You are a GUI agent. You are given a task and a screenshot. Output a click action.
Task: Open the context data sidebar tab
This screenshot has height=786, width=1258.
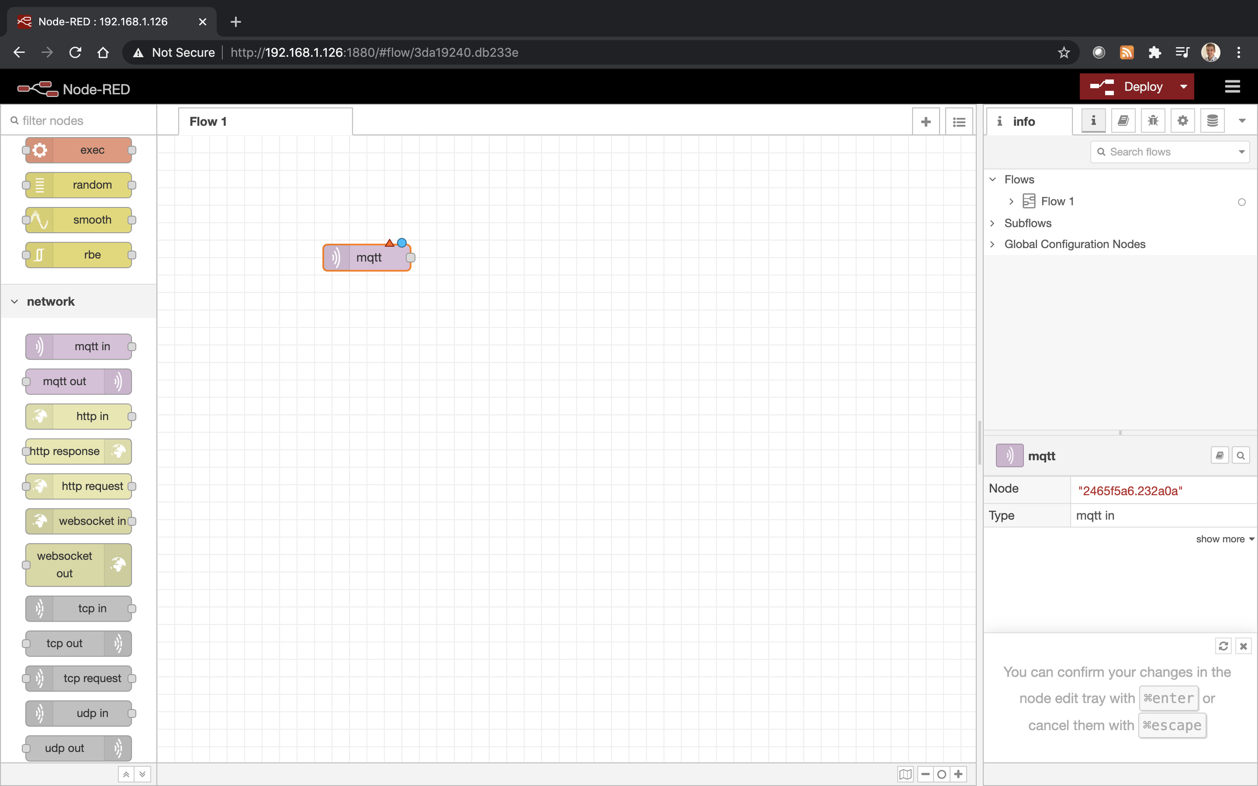pos(1212,121)
